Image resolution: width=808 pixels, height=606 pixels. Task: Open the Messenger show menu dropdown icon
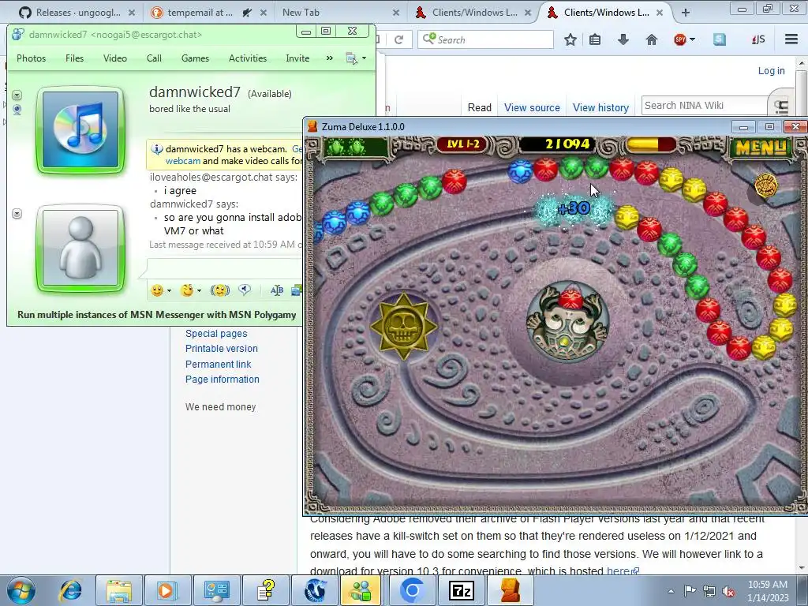click(x=356, y=58)
